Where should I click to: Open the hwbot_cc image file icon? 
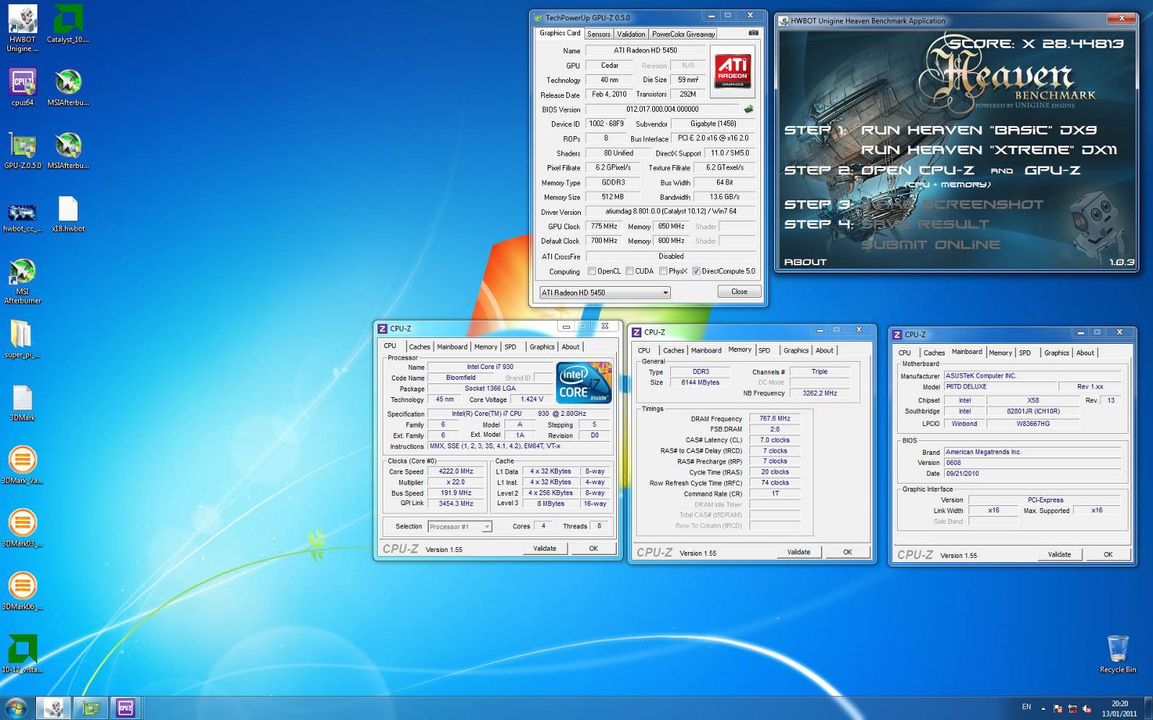(22, 216)
